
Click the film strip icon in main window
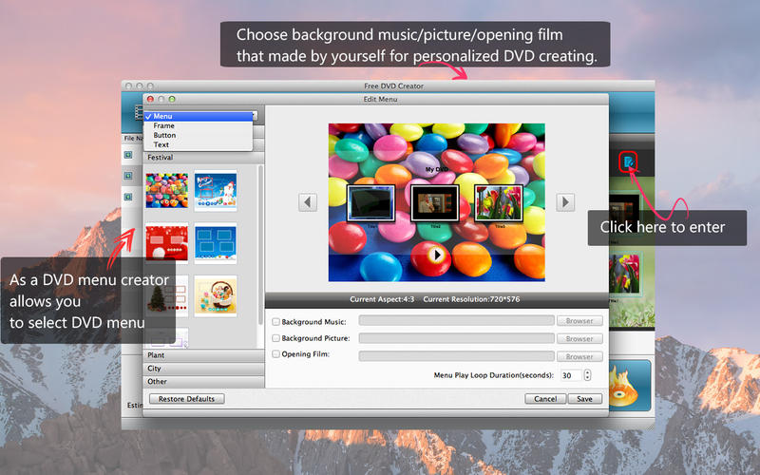pos(138,112)
